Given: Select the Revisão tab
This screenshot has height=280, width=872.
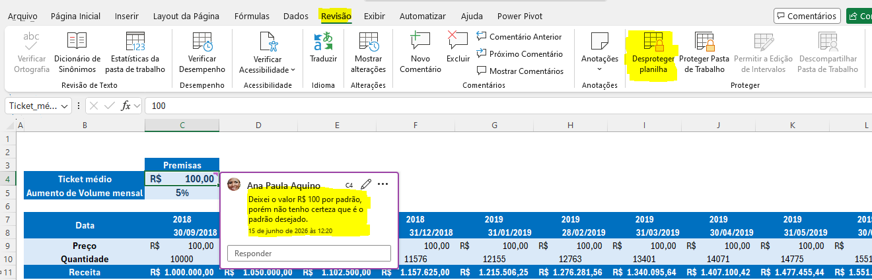Looking at the screenshot, I should coord(336,15).
